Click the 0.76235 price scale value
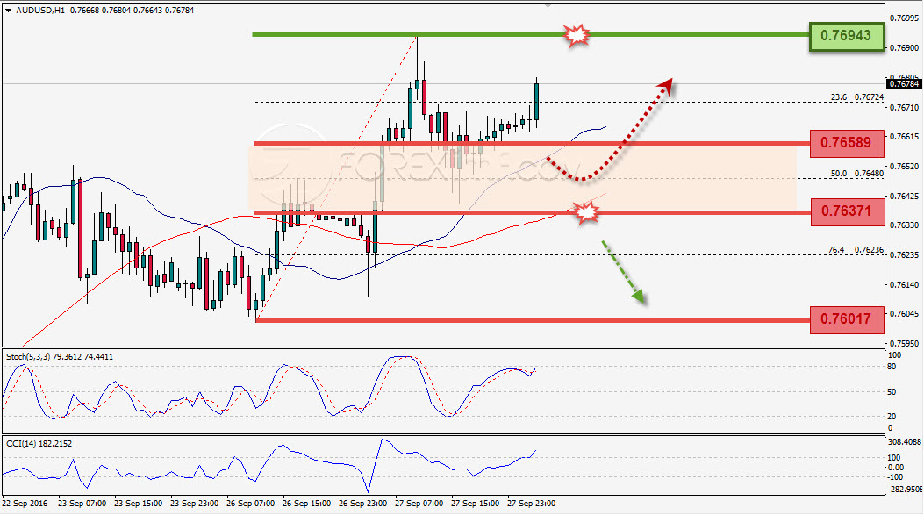Viewport: 924px width, 515px height. [x=905, y=254]
